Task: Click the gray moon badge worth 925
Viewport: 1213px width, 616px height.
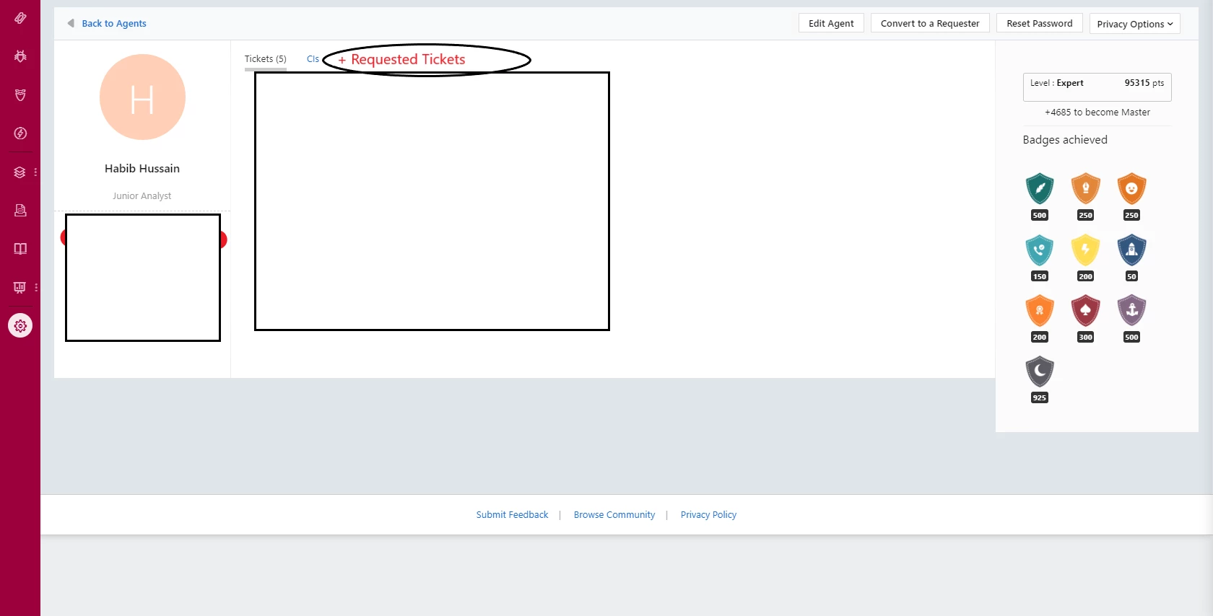Action: point(1040,372)
